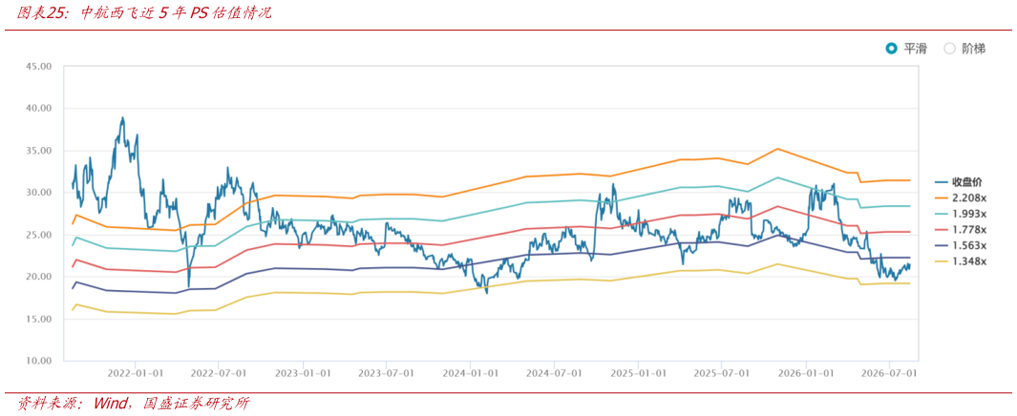Click the 35.00 y-axis label

[x=38, y=151]
